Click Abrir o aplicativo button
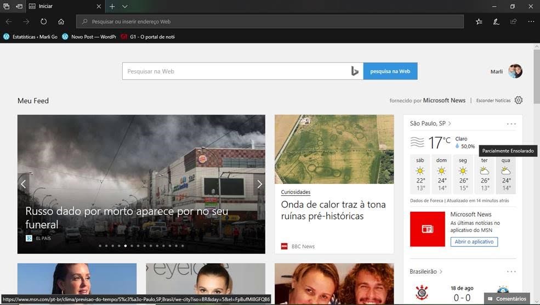The height and width of the screenshot is (305, 540). tap(474, 242)
